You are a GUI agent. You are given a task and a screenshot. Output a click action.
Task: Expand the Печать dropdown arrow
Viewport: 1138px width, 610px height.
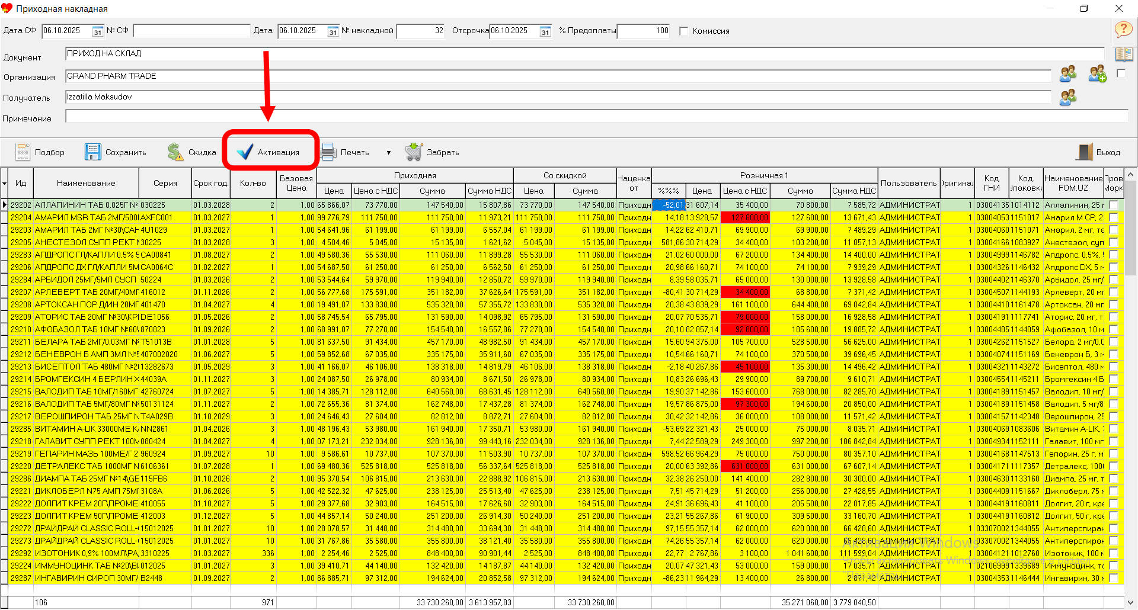(389, 153)
